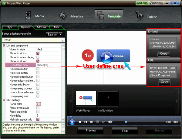The image size is (182, 139).
Task: Select the Template section icon
Action: [x=100, y=15]
